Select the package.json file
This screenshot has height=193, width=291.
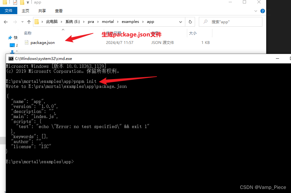pyautogui.click(x=42, y=43)
